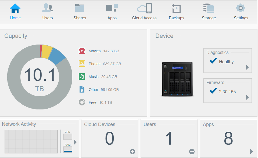The width and height of the screenshot is (258, 158).
Task: Click the red Movies donut segment
Action: [x=41, y=51]
